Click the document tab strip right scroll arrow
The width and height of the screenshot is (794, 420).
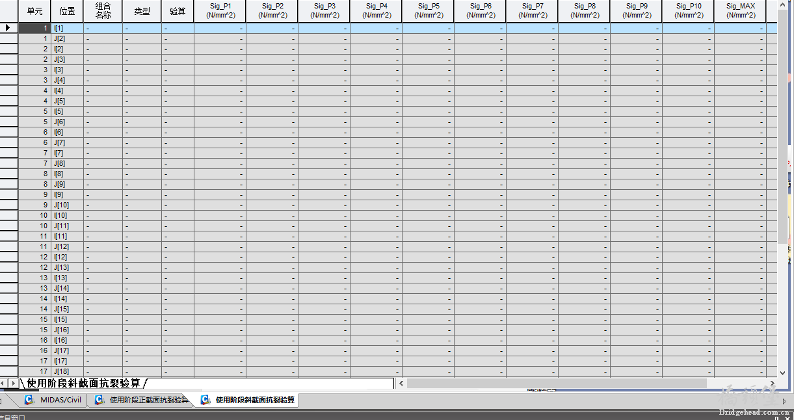785,400
